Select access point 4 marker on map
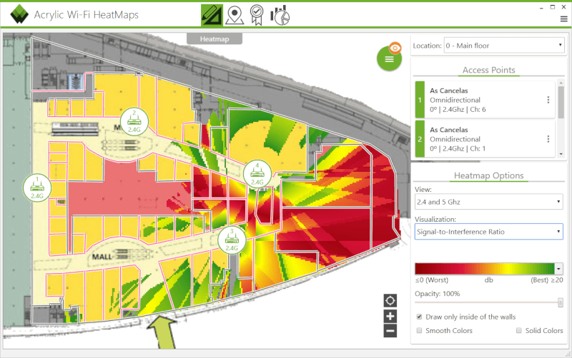Viewport: 572px width, 358px height. [x=257, y=174]
